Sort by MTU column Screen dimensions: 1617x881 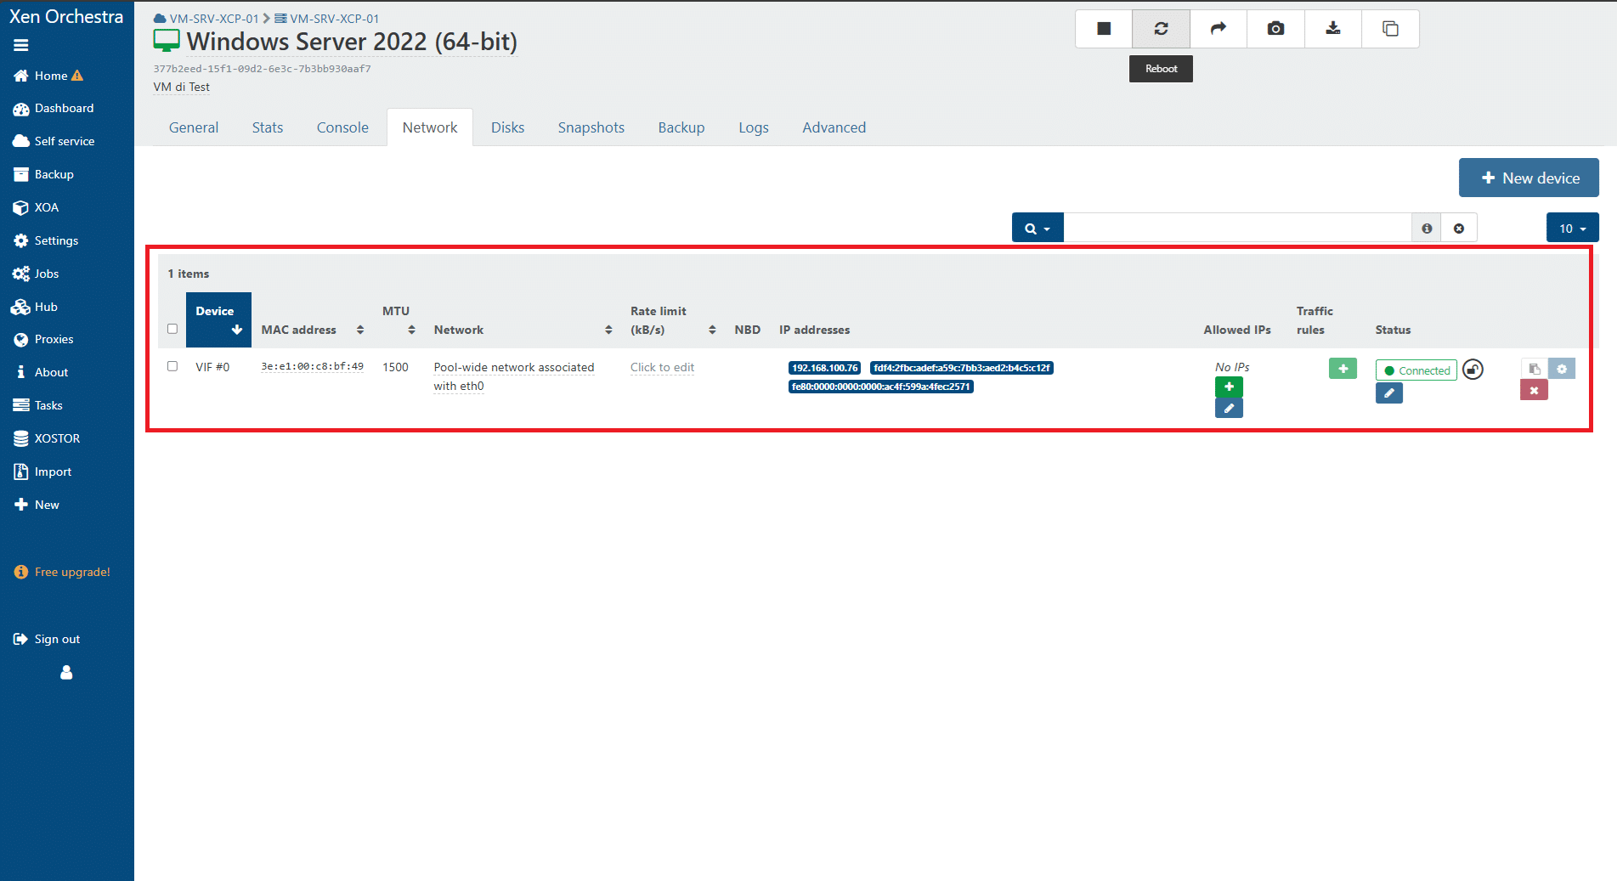(399, 320)
